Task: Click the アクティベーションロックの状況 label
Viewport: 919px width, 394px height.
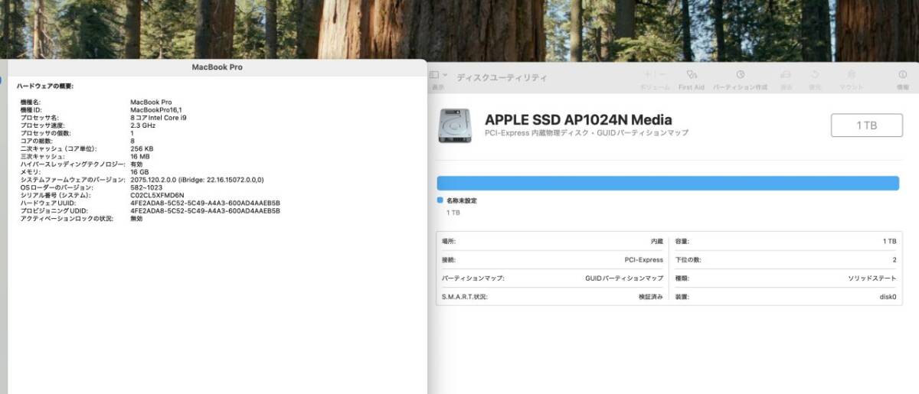Action: pyautogui.click(x=67, y=219)
